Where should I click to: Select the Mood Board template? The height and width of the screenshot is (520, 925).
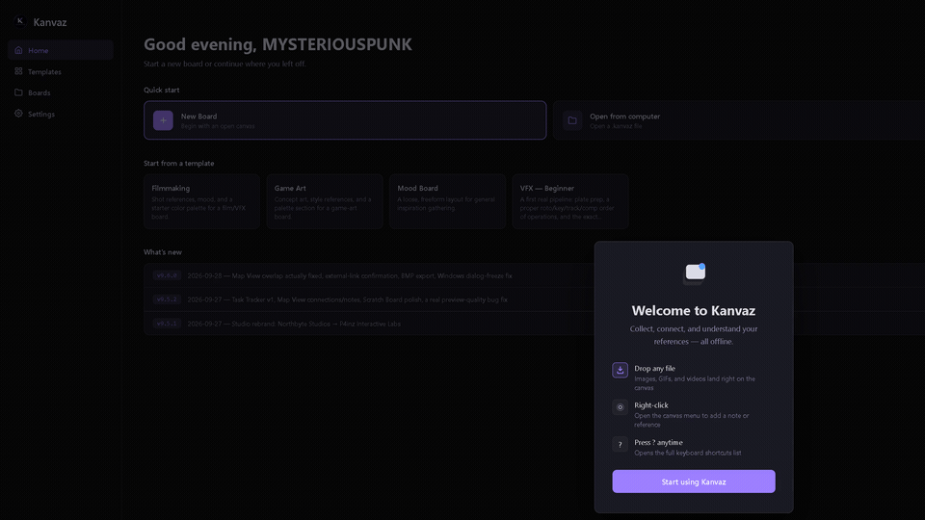pos(447,201)
